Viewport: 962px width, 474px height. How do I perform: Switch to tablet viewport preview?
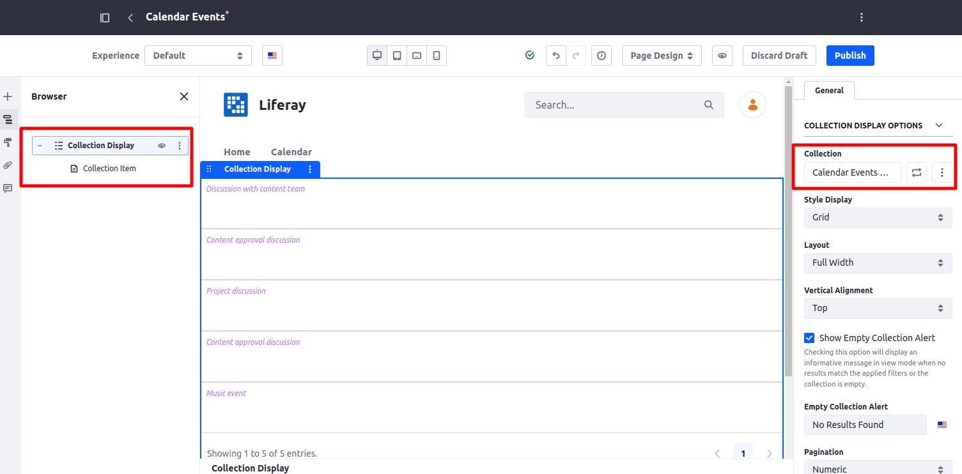click(x=397, y=56)
